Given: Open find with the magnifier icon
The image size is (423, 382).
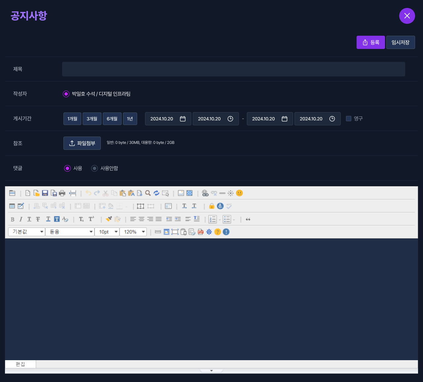Looking at the screenshot, I should click(x=148, y=193).
